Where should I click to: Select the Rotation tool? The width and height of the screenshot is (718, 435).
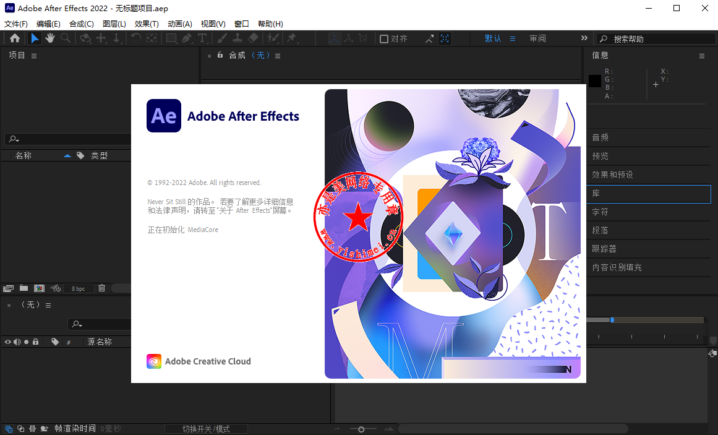(x=136, y=38)
